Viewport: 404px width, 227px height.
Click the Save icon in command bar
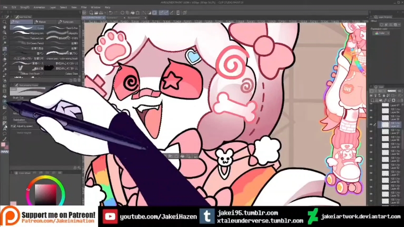(x=101, y=13)
